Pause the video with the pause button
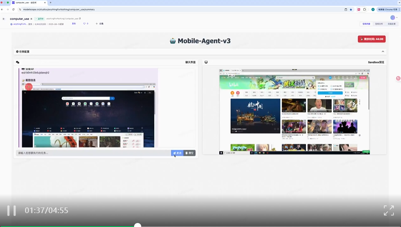Image resolution: width=401 pixels, height=227 pixels. pyautogui.click(x=11, y=211)
